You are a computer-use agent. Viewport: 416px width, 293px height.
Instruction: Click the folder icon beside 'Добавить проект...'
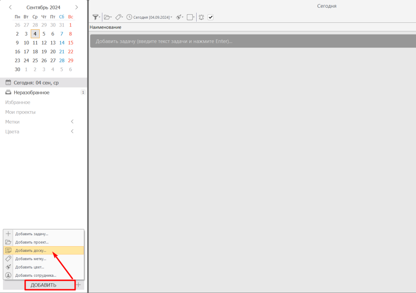(x=8, y=242)
